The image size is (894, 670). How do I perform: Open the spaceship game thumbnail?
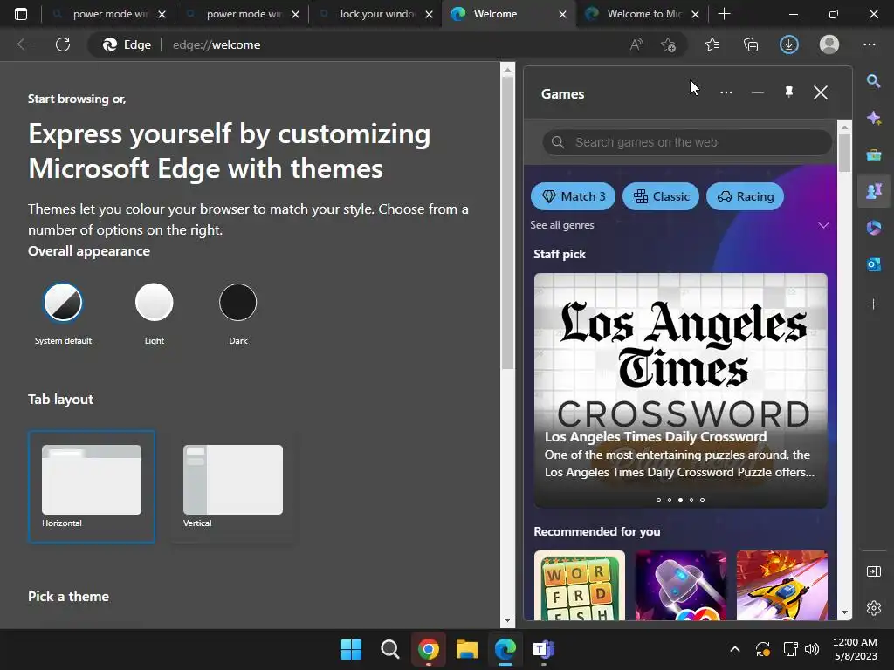coord(681,585)
